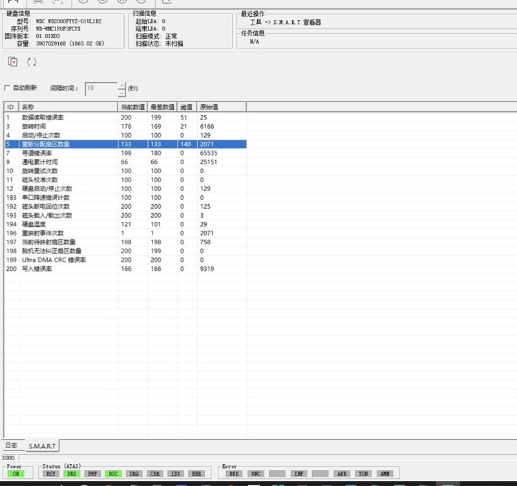The height and width of the screenshot is (486, 517).
Task: Click the BBK error indicator
Action: [234, 474]
